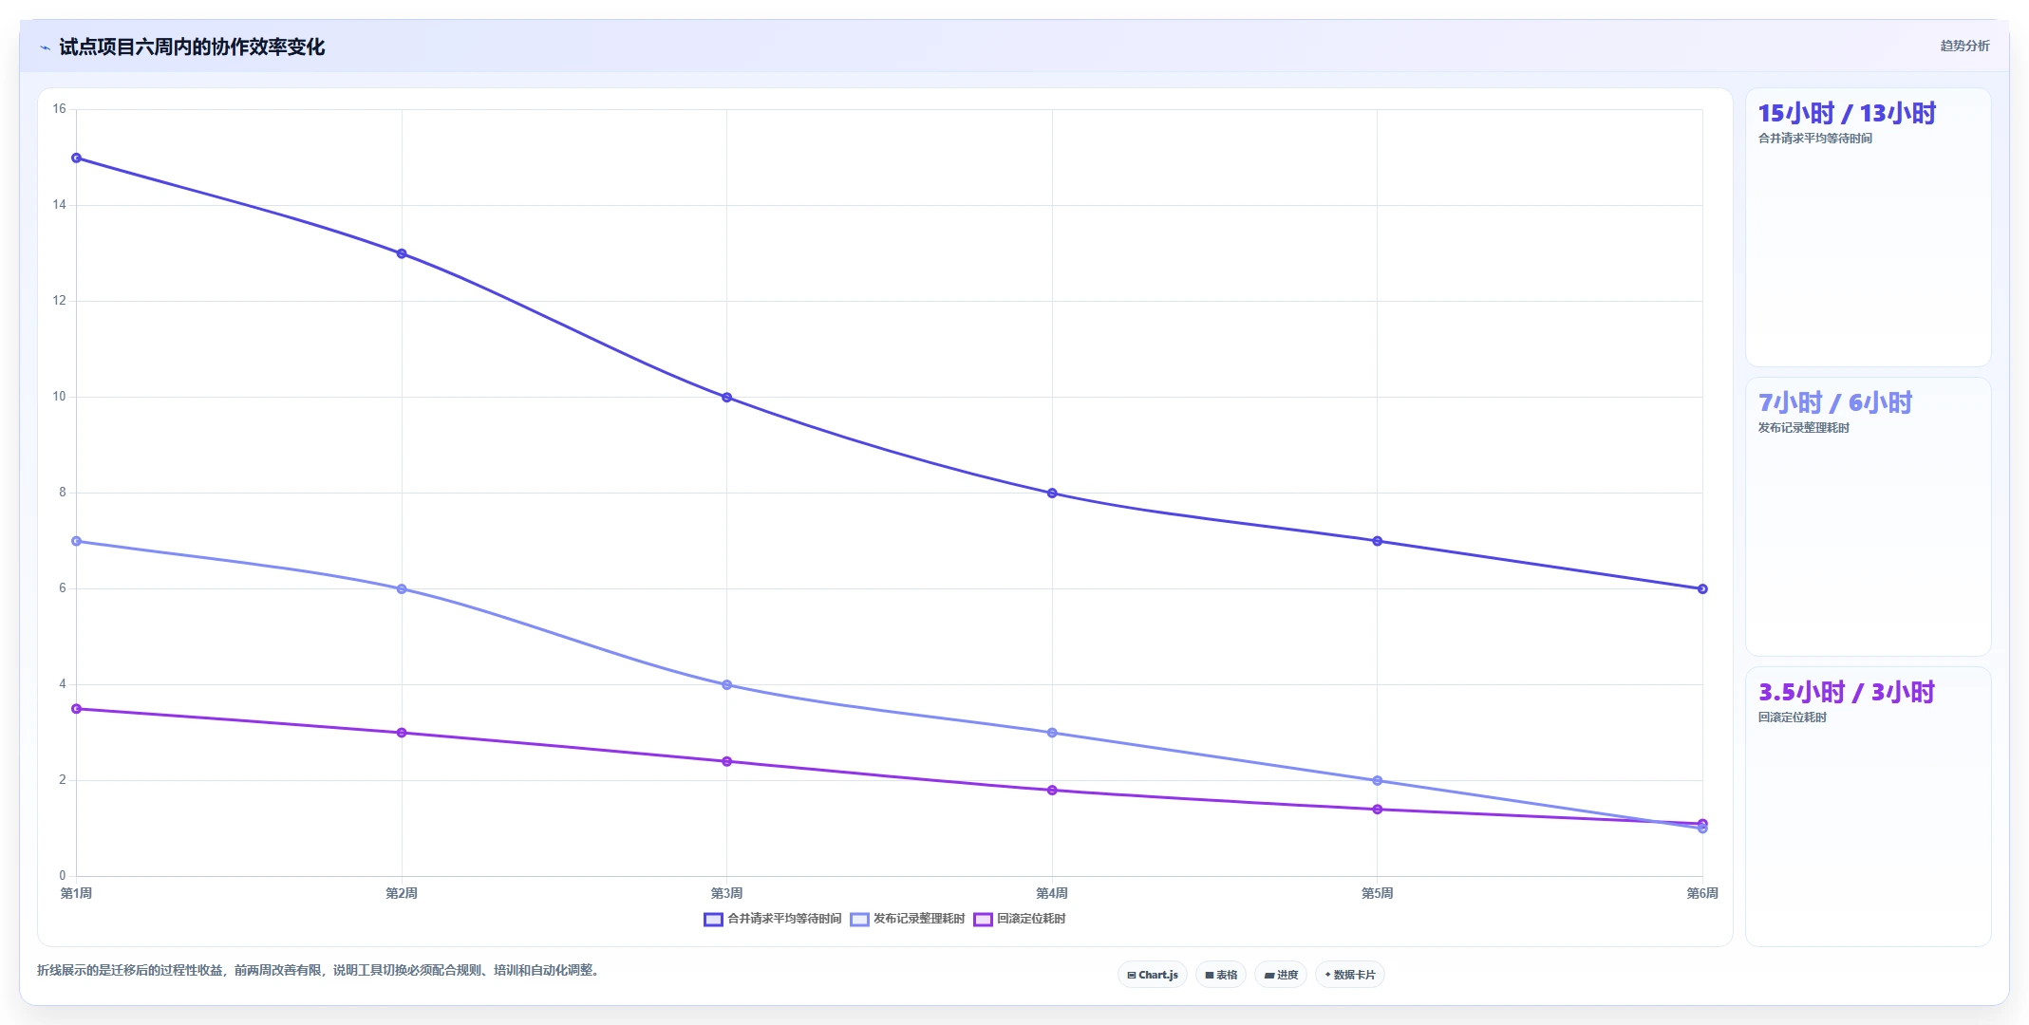Click the x-axis label 第1周
The width and height of the screenshot is (2029, 1025).
coord(77,893)
